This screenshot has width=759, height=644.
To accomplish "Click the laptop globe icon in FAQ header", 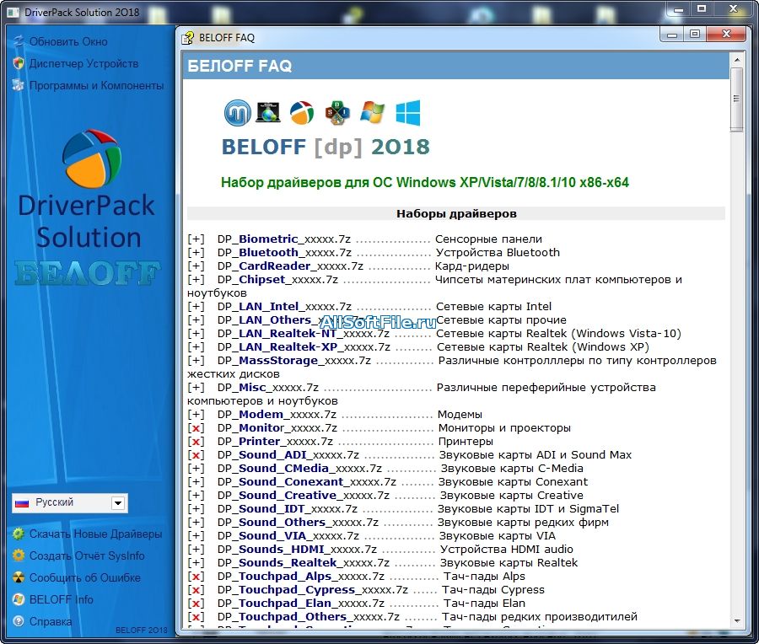I will [268, 112].
